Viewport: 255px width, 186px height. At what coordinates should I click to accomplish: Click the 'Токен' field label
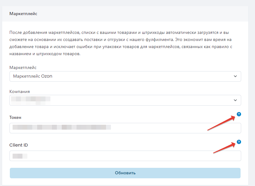[x=15, y=117]
